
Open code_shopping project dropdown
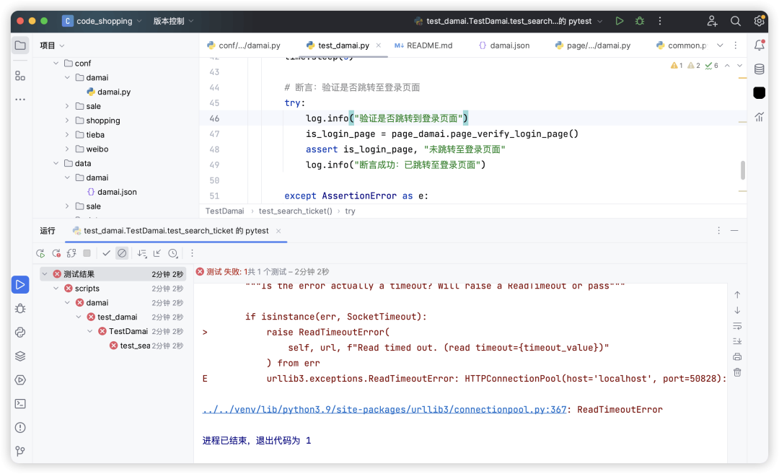[x=102, y=21]
